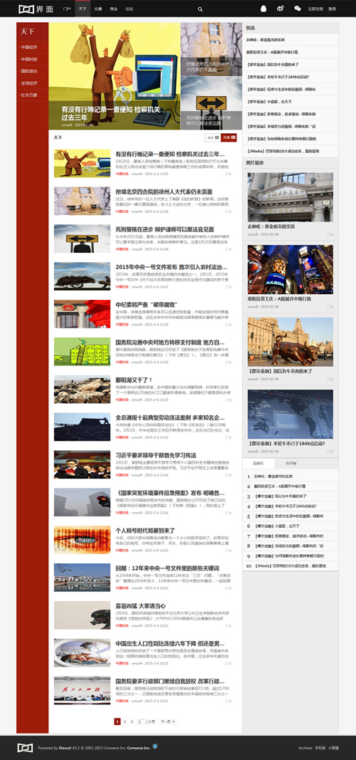Open article 鄱阳湖又干了！
The image size is (356, 760).
coord(134,380)
